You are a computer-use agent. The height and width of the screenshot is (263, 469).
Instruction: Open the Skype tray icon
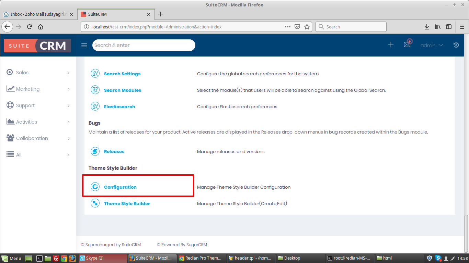(438, 258)
